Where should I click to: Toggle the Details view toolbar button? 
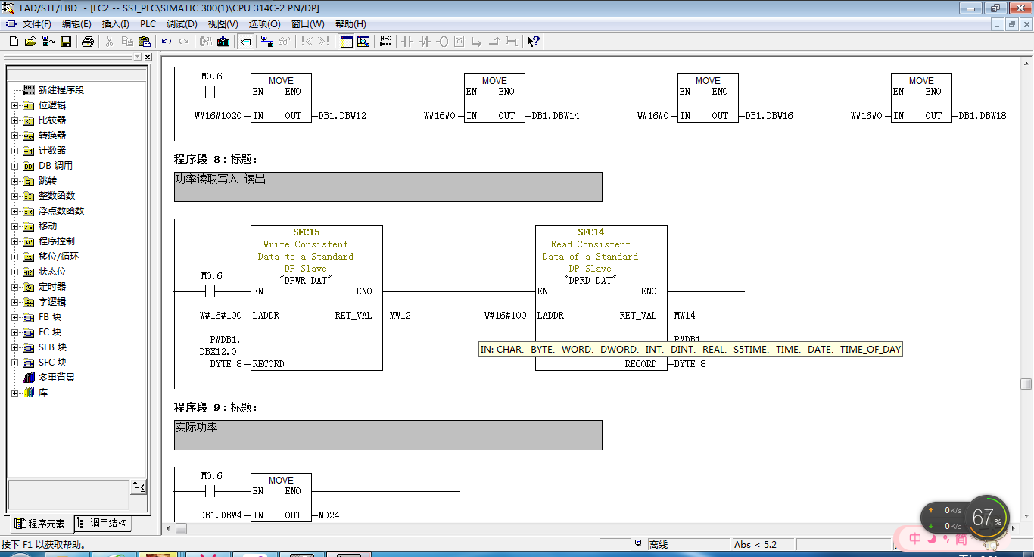pyautogui.click(x=363, y=42)
